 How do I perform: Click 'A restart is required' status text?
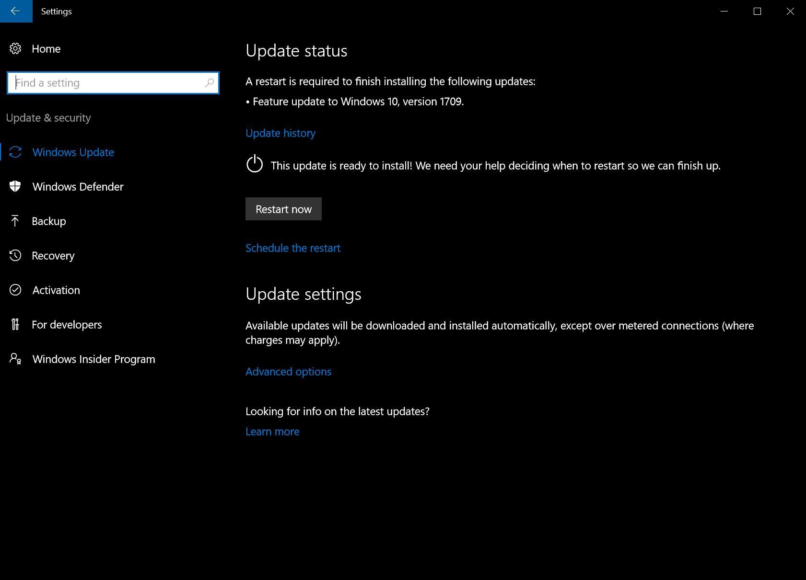pos(390,81)
